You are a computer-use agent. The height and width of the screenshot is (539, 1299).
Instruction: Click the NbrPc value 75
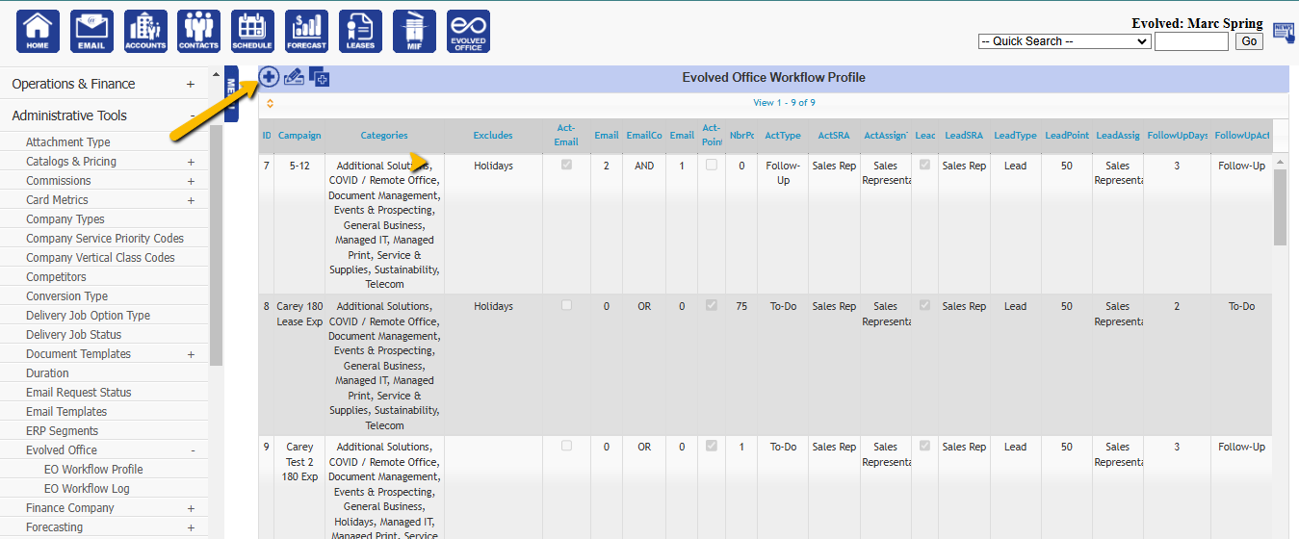coord(741,306)
